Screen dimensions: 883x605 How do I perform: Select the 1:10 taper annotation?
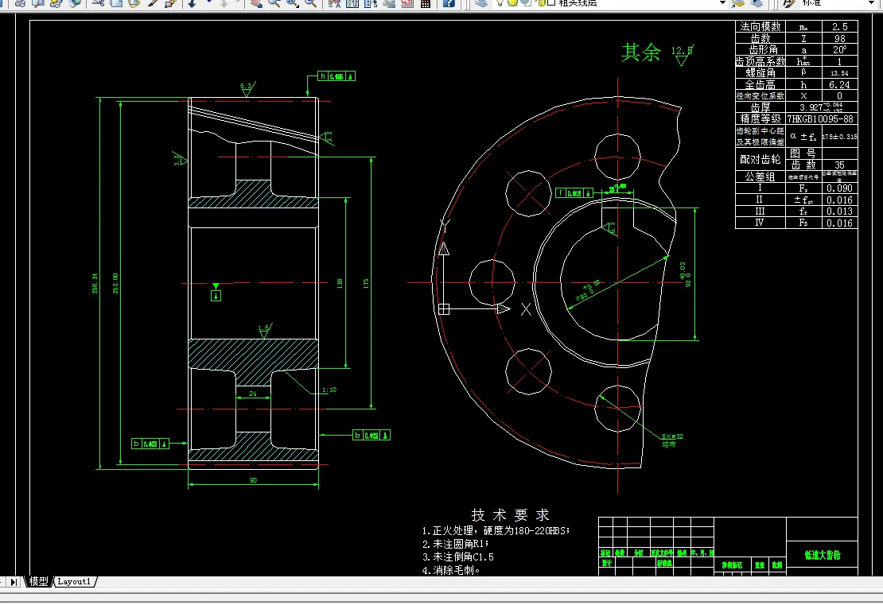coord(329,390)
